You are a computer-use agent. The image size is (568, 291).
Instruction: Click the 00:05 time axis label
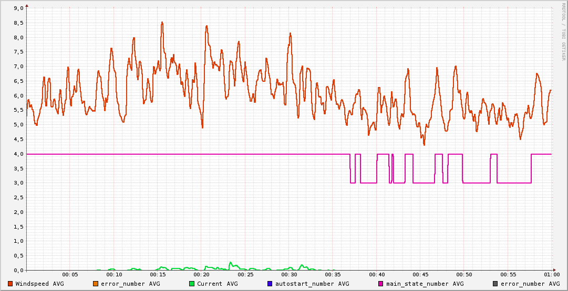(x=70, y=274)
